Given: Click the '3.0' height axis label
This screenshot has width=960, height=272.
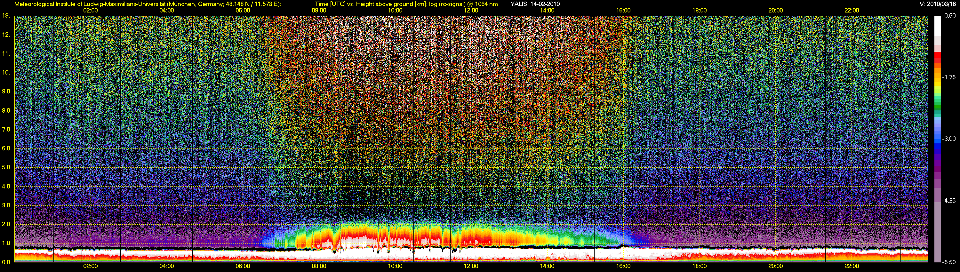Looking at the screenshot, I should 6,205.
